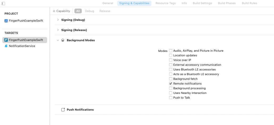Check Acts as a Bluetooth LE accessory
The width and height of the screenshot is (274, 125).
(x=171, y=74)
